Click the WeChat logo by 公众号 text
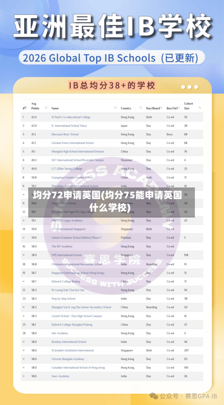Screen dimensions: 224x405 (x=154, y=396)
